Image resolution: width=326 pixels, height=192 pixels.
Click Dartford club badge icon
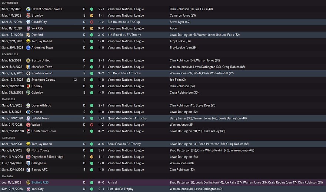pyautogui.click(x=28, y=35)
